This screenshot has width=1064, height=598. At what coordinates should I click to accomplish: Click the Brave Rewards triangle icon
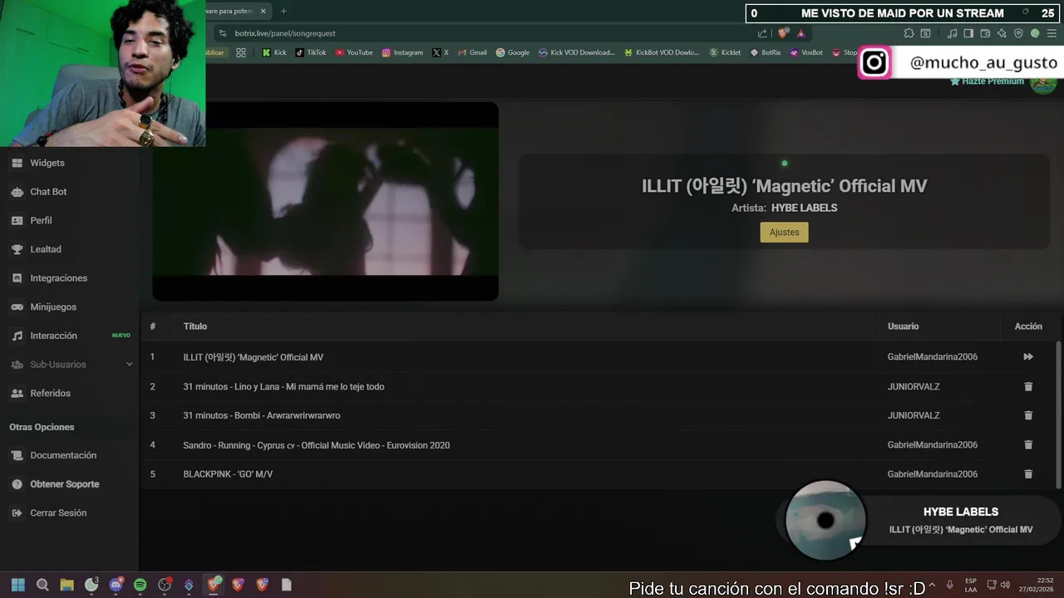click(x=800, y=33)
